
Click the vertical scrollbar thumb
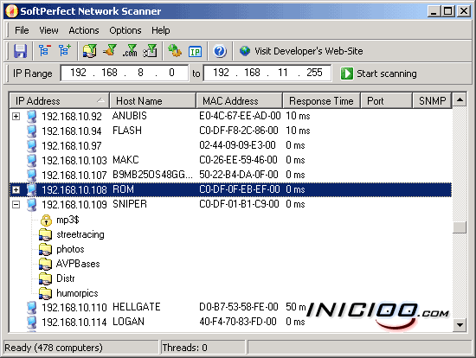coord(460,227)
